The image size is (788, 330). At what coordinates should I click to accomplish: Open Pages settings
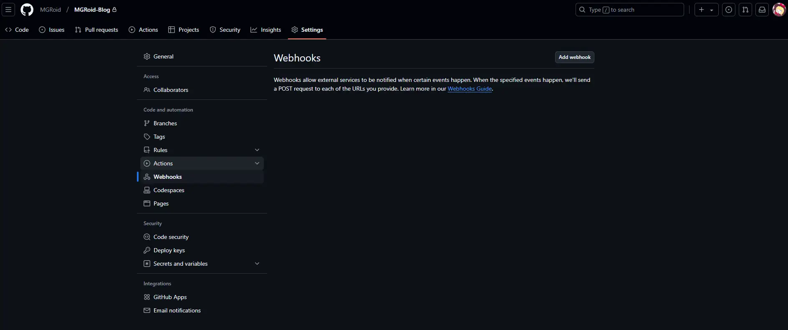coord(202,203)
